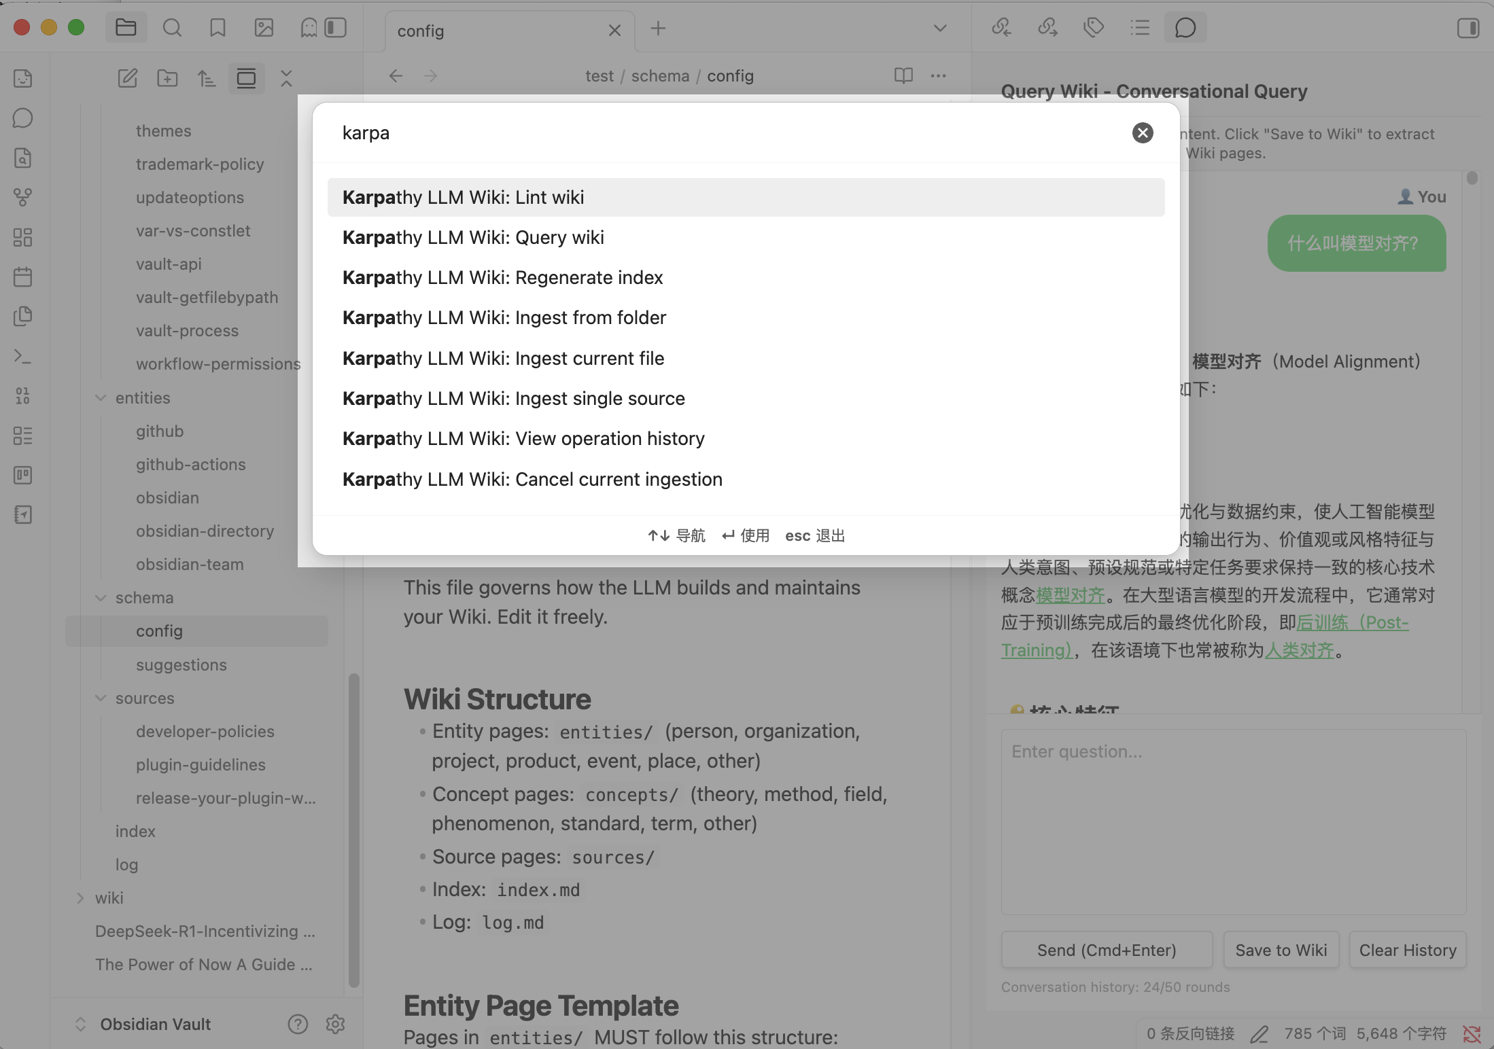Viewport: 1494px width, 1049px height.
Task: Run Karpathy LLM Wiki: Ingest from folder
Action: coord(746,318)
